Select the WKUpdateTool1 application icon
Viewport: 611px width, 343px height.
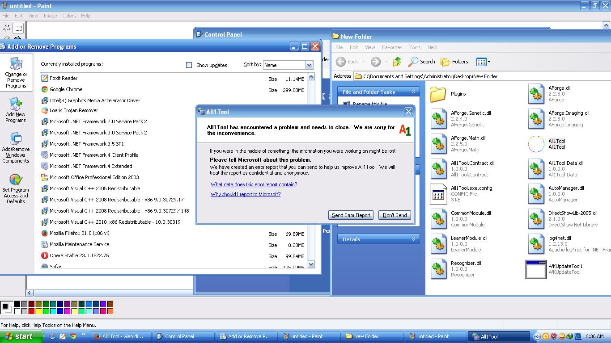pyautogui.click(x=536, y=269)
